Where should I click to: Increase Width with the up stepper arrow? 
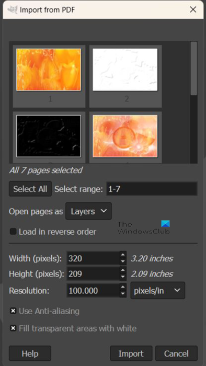[x=123, y=255]
